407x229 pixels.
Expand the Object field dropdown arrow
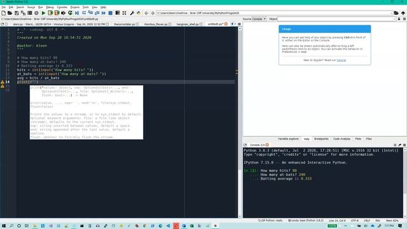pyautogui.click(x=394, y=19)
